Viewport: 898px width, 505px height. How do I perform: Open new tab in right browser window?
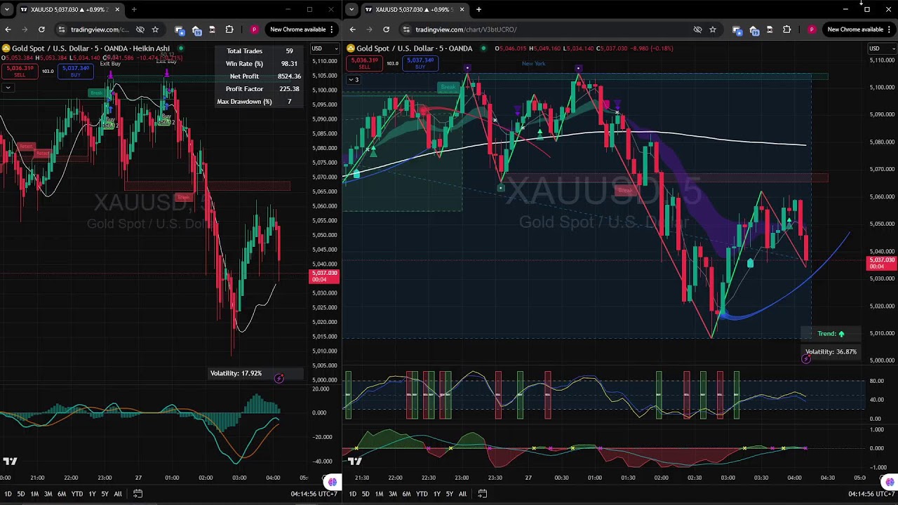478,10
